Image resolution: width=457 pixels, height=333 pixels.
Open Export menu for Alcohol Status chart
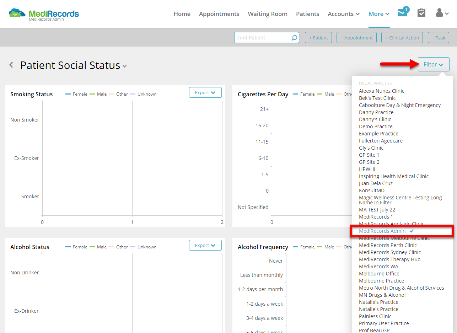pos(205,245)
